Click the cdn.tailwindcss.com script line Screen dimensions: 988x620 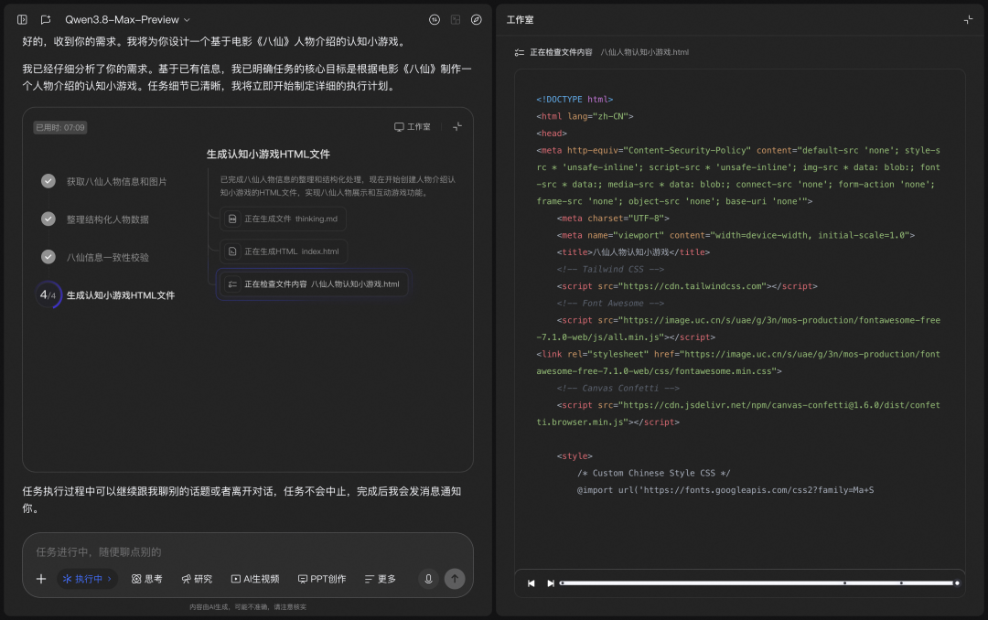click(687, 286)
